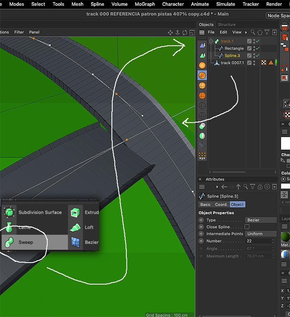290x317 pixels.
Task: Select the green material swatch
Action: tap(285, 237)
